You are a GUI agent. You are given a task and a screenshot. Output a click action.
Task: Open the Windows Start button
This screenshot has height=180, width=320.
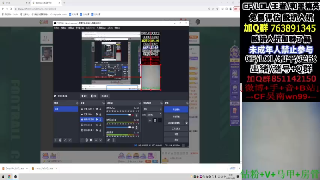coord(3,177)
